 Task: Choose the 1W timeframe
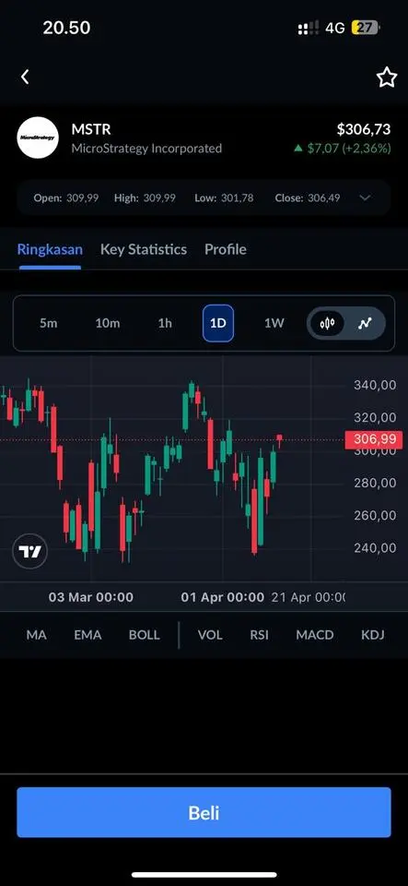274,323
